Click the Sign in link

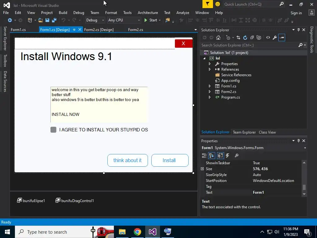click(x=296, y=13)
